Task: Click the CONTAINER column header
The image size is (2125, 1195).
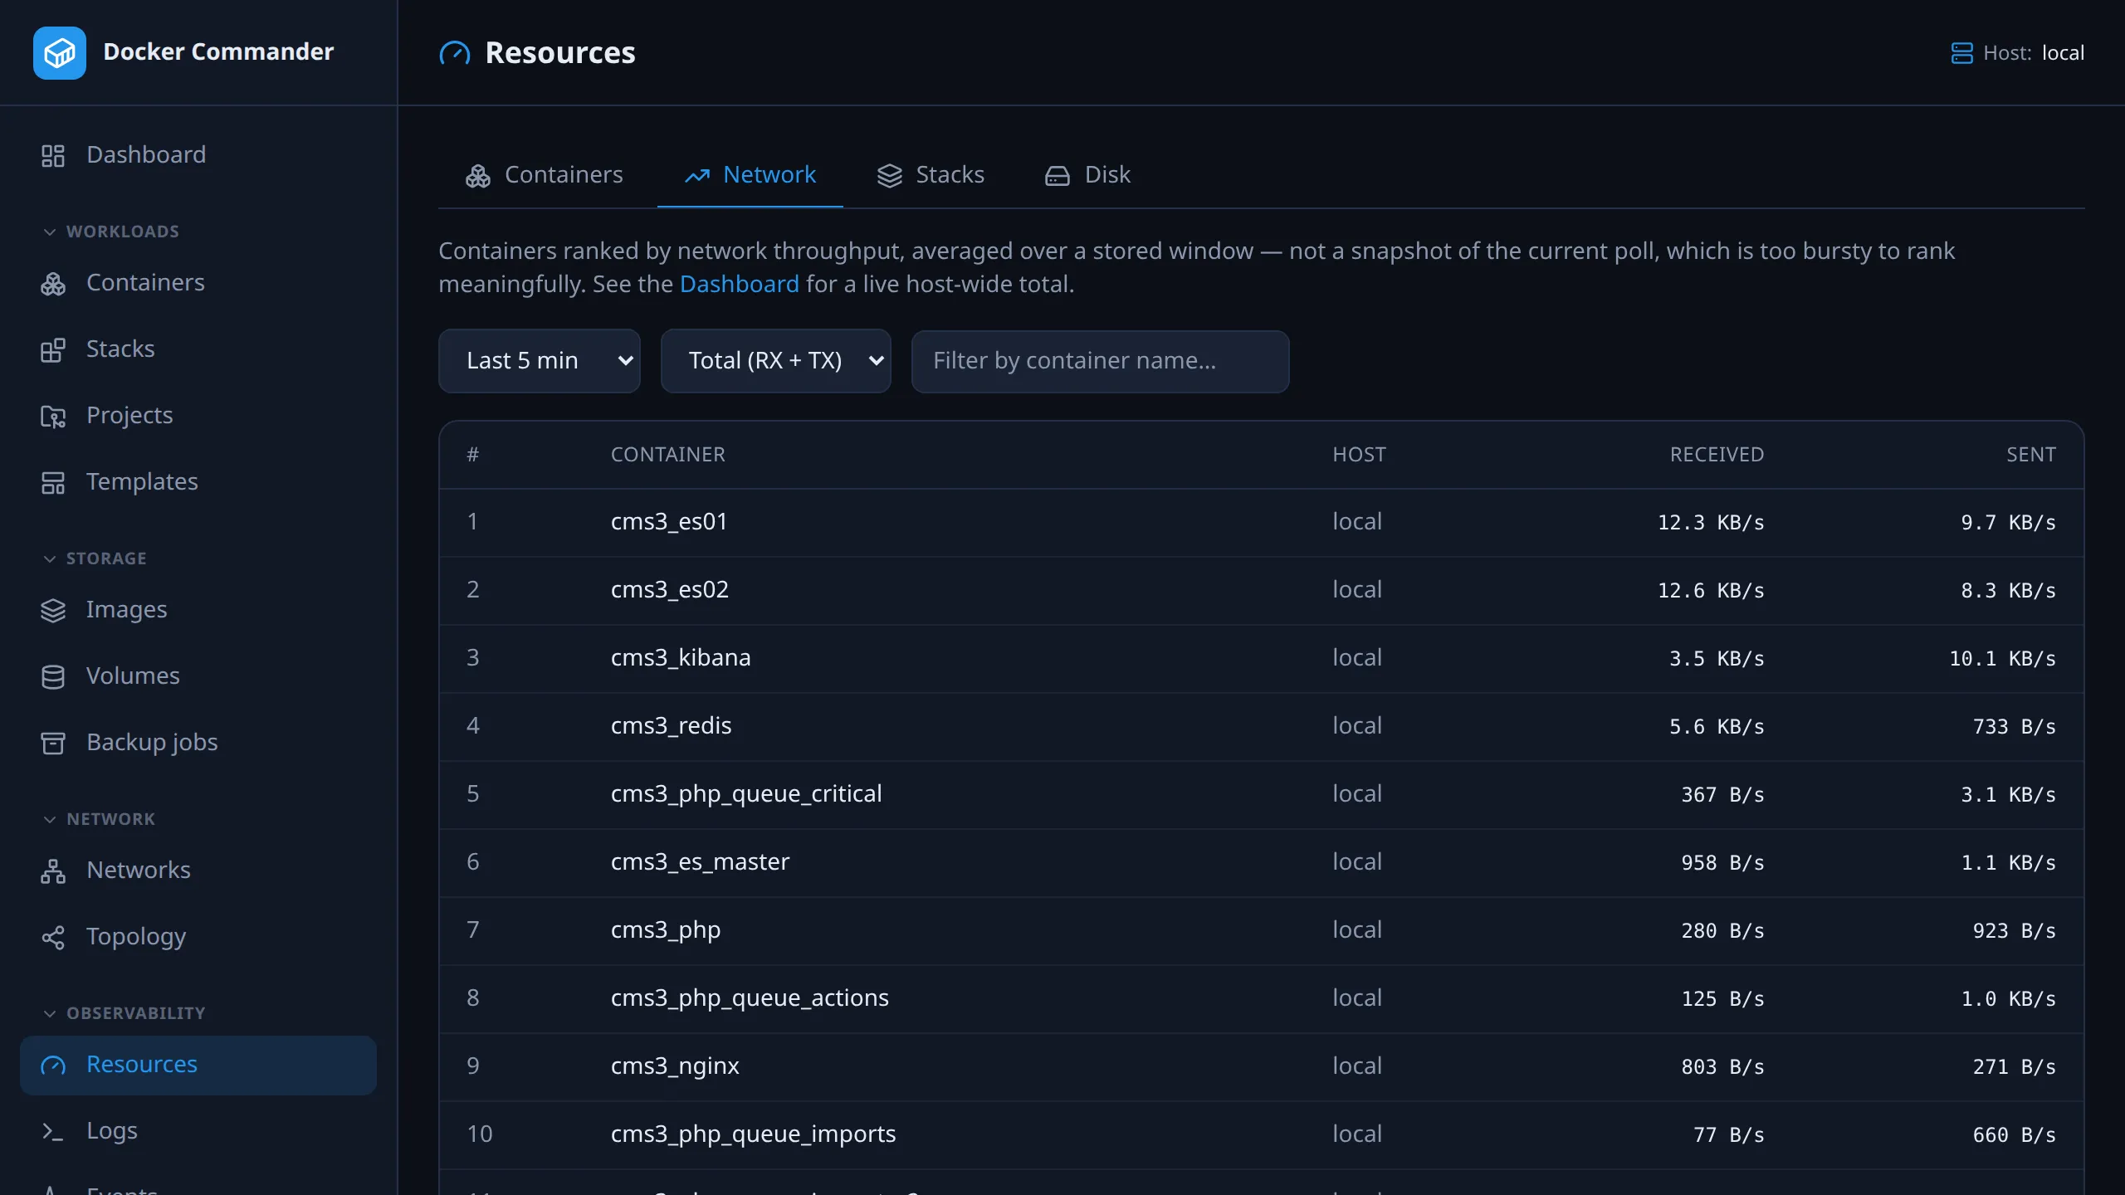Action: click(x=667, y=455)
